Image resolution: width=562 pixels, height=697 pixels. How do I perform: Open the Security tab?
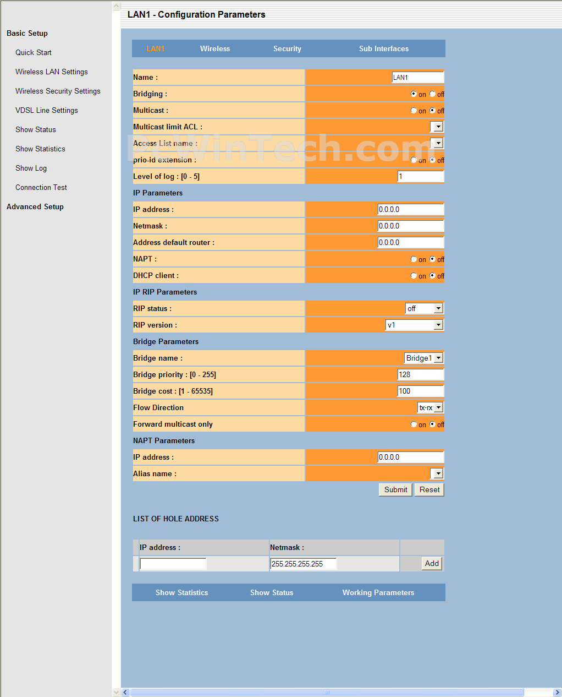pyautogui.click(x=287, y=48)
